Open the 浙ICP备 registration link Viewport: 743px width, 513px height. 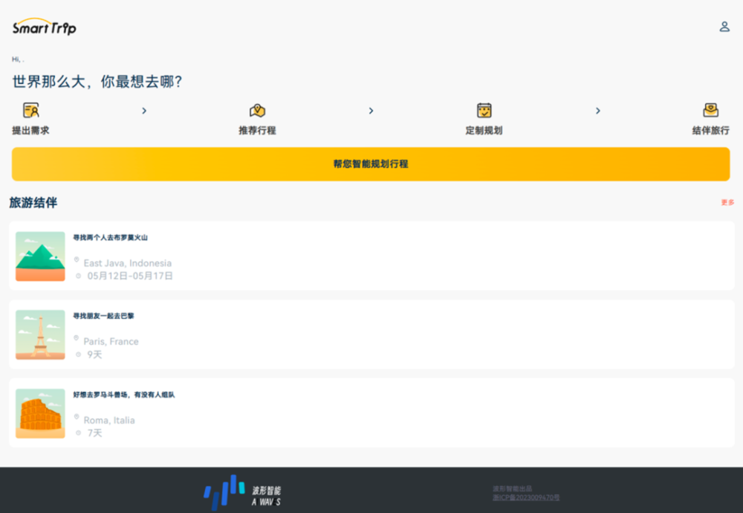[x=526, y=497]
